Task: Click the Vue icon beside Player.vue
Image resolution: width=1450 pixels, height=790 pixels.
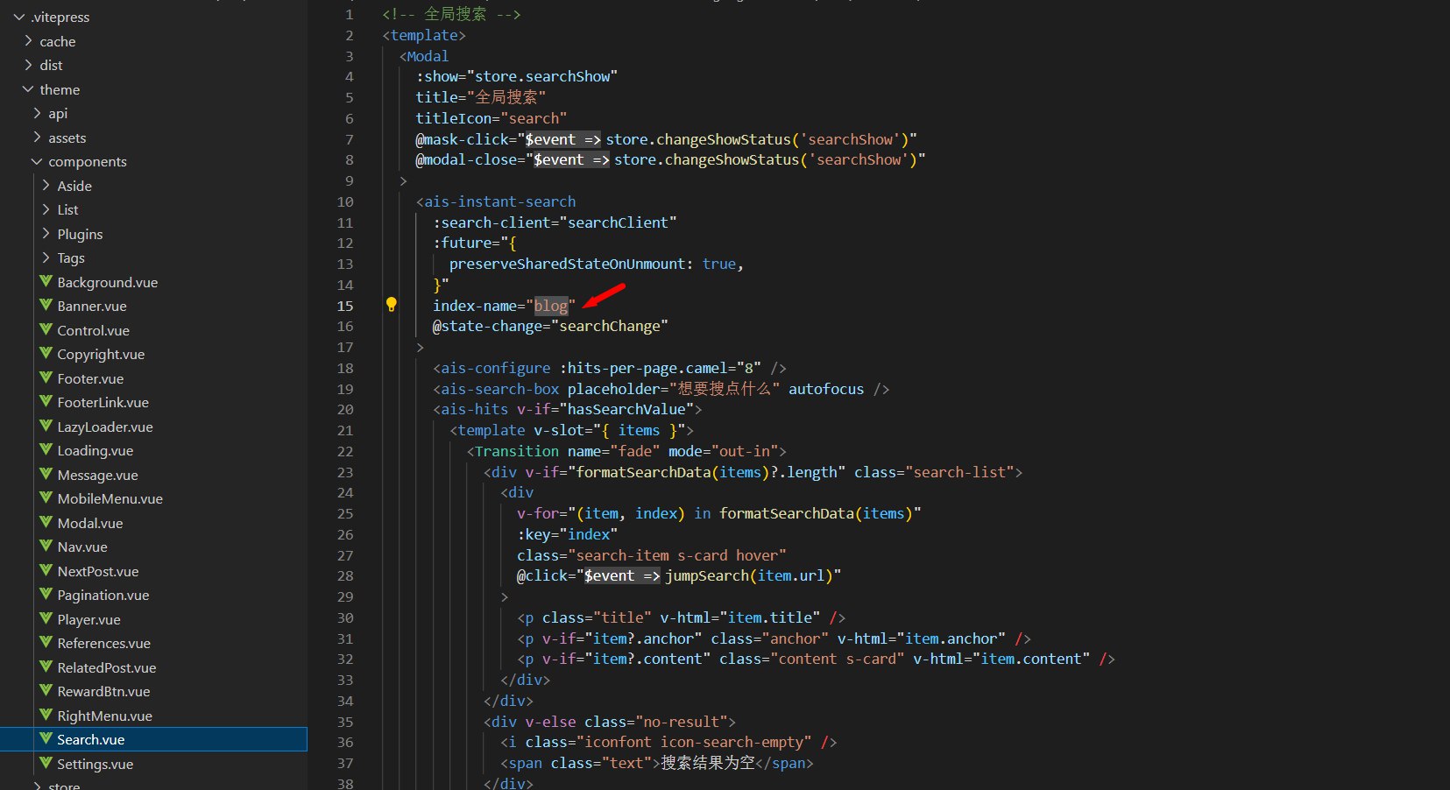Action: point(46,619)
